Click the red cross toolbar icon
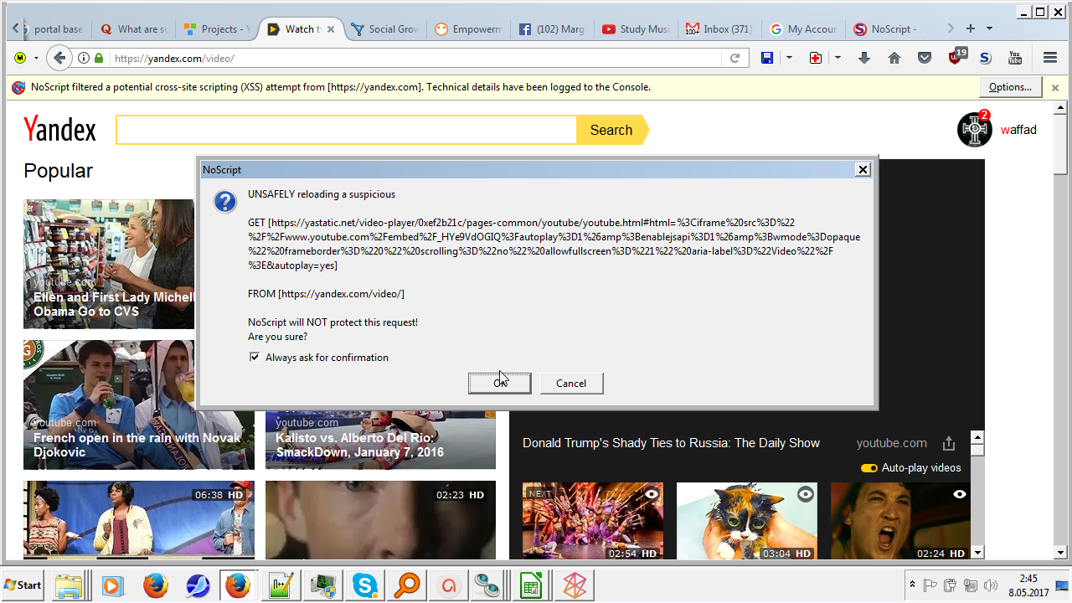 pos(815,58)
